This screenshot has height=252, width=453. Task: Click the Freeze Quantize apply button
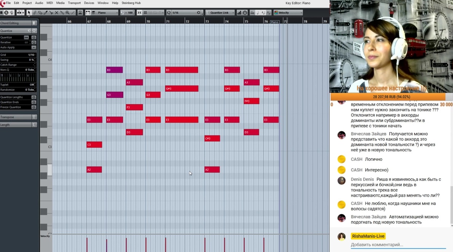34,107
